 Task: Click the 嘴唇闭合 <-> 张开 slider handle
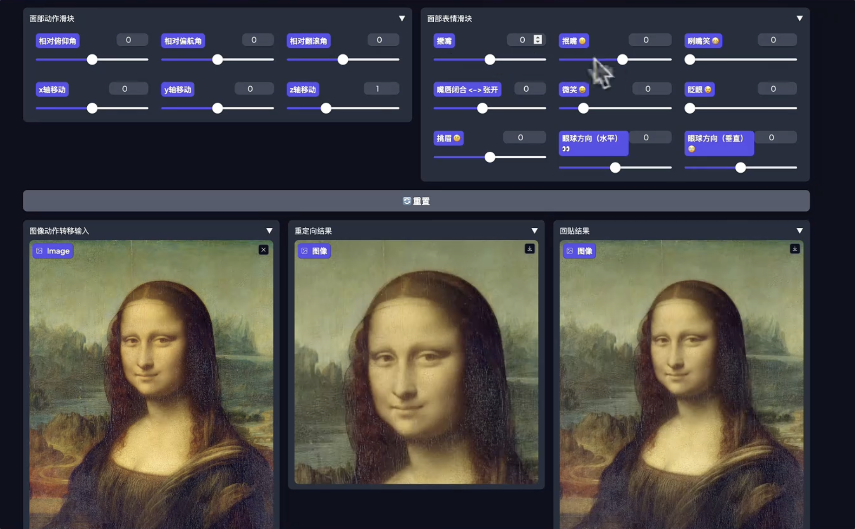(x=482, y=108)
